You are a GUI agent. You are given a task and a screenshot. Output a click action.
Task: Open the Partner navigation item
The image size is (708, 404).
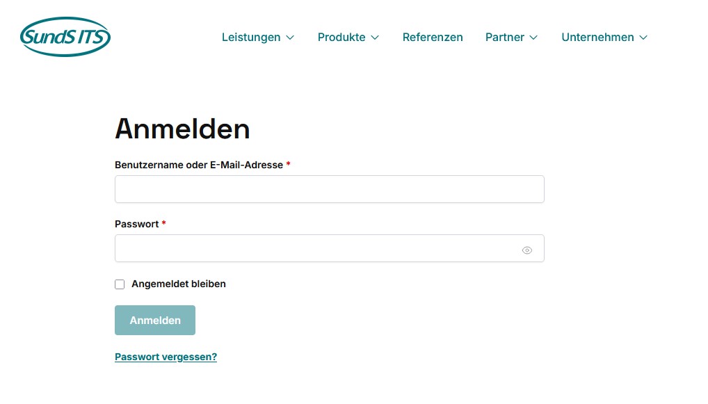click(x=505, y=38)
